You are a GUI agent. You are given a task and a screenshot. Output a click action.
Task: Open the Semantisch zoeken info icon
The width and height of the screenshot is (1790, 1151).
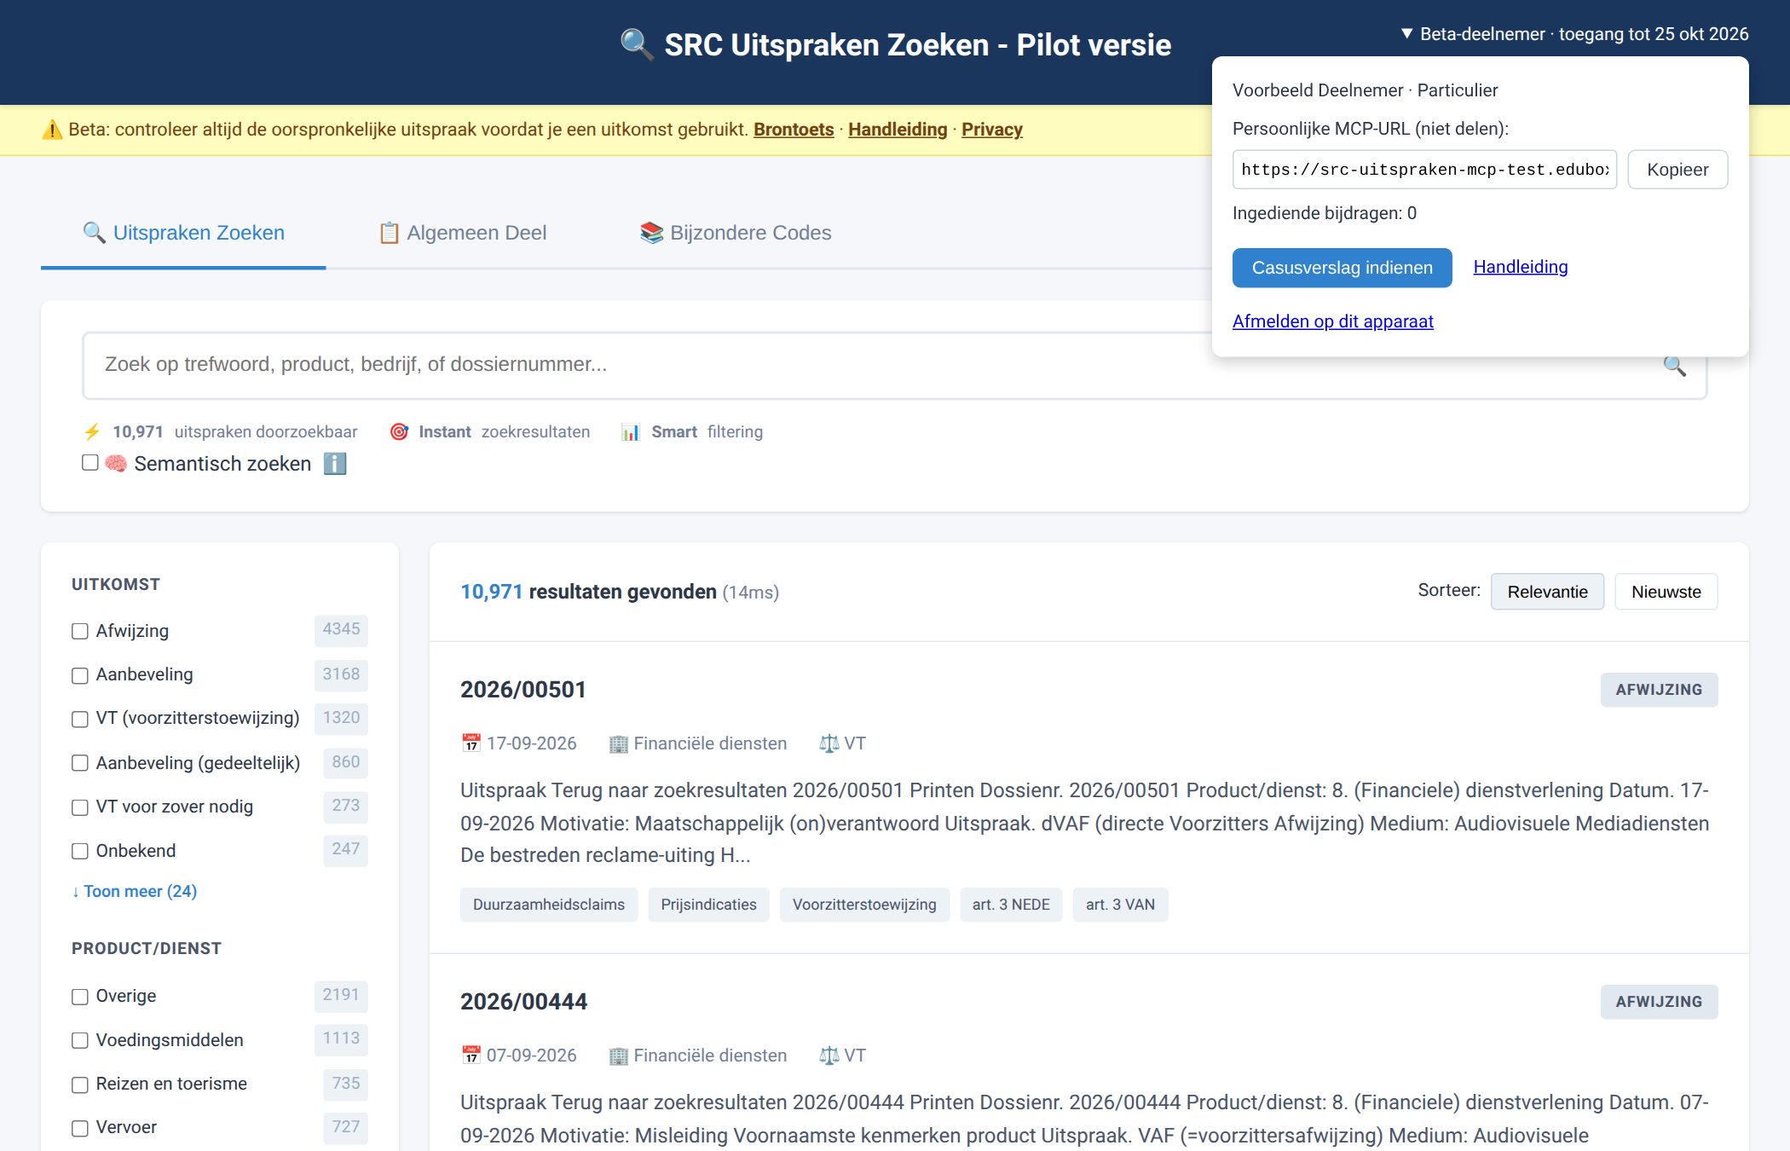tap(335, 464)
